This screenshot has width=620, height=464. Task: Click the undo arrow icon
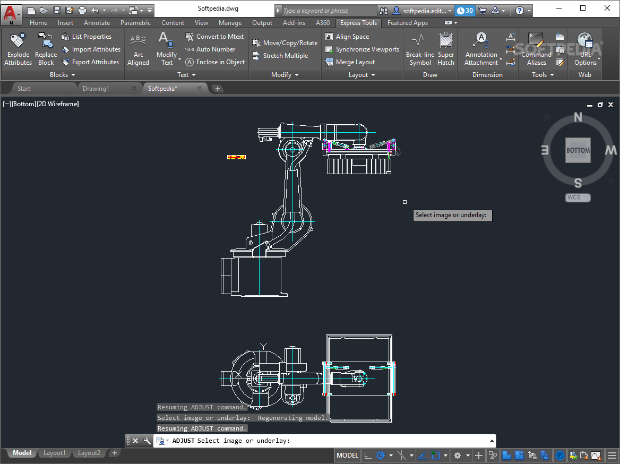tap(95, 11)
